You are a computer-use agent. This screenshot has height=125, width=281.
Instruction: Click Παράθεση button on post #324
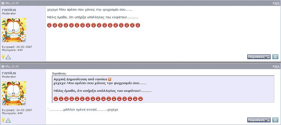(x=259, y=120)
